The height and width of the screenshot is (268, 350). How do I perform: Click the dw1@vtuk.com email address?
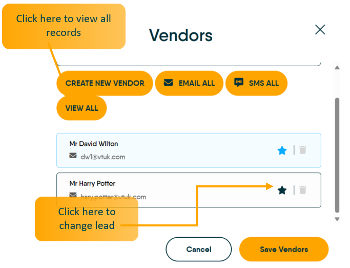pyautogui.click(x=102, y=157)
